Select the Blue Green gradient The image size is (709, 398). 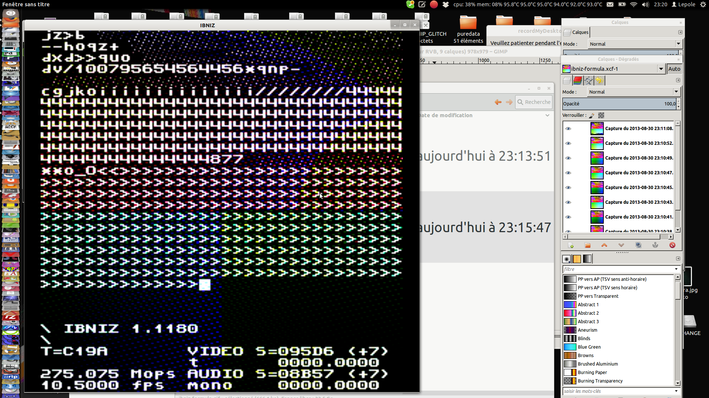[589, 347]
